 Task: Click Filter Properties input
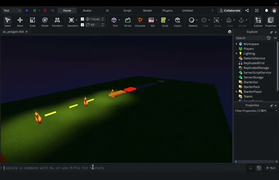(x=254, y=111)
